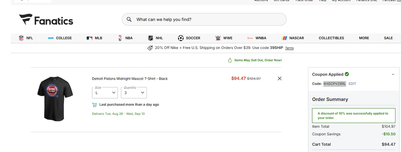This screenshot has width=401, height=152.
Task: Open the Size dropdown
Action: click(x=105, y=93)
